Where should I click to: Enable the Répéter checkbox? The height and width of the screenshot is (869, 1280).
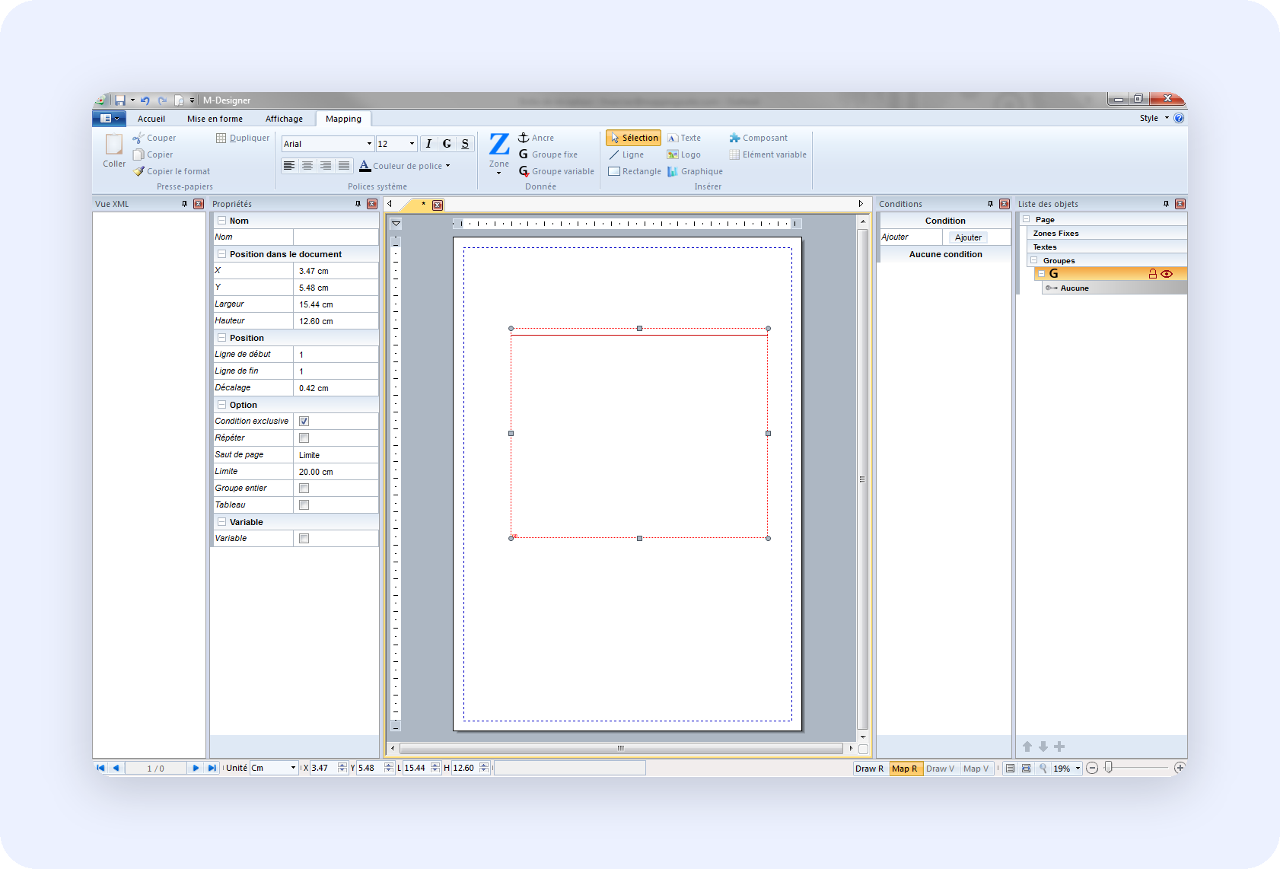tap(304, 438)
